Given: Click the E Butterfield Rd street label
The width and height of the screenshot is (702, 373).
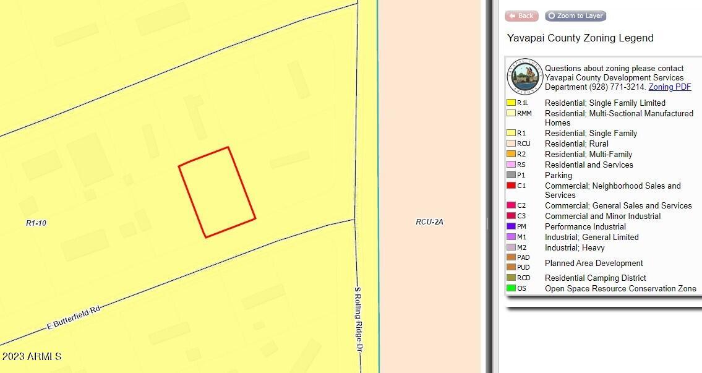Looking at the screenshot, I should click(x=74, y=317).
